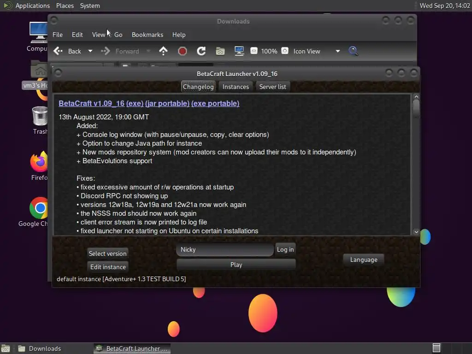
Task: Open the (jar portable) link
Action: pyautogui.click(x=167, y=103)
